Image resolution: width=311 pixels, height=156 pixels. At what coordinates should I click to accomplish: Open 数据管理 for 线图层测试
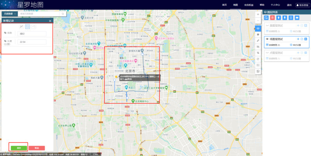[273, 45]
